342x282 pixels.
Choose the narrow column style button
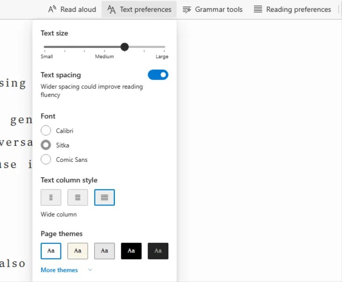coord(51,198)
